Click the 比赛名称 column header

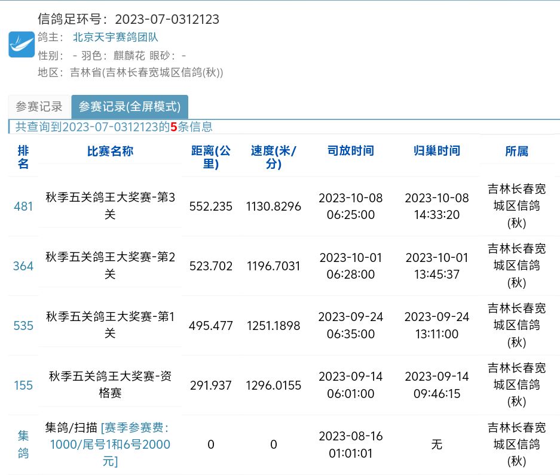pos(110,151)
